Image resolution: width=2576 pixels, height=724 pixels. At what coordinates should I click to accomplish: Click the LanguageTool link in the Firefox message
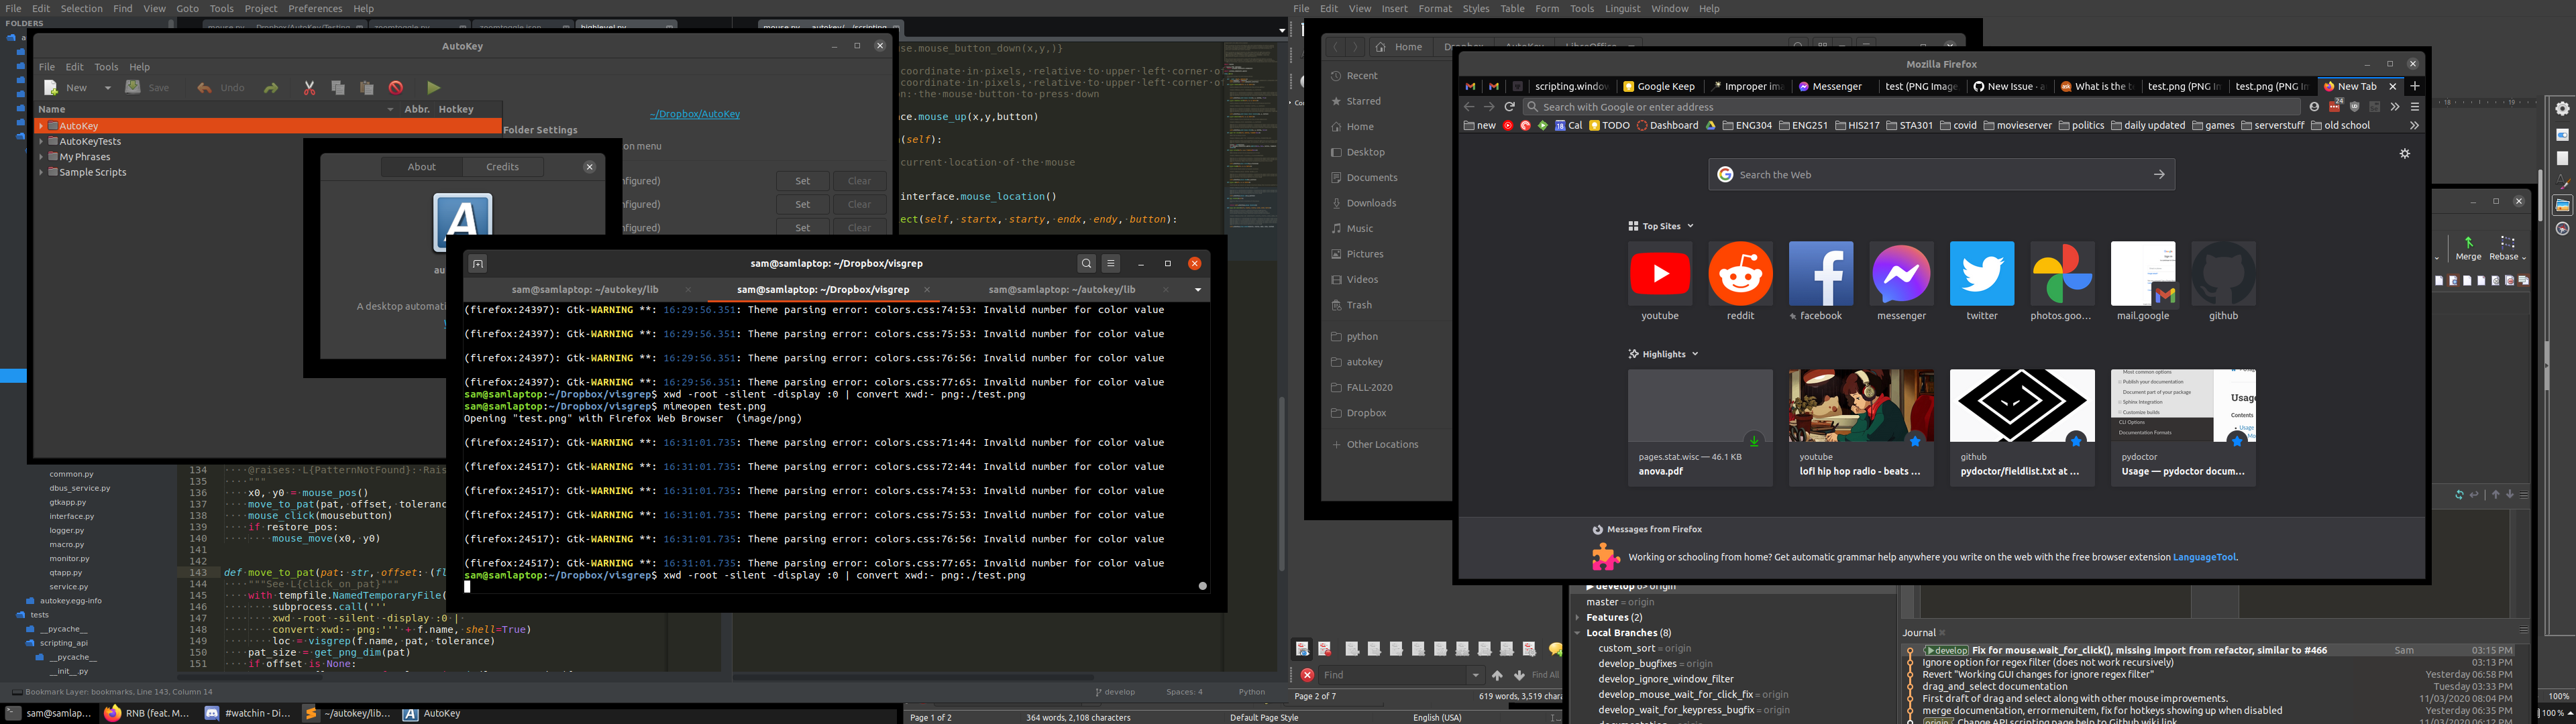(x=2204, y=558)
